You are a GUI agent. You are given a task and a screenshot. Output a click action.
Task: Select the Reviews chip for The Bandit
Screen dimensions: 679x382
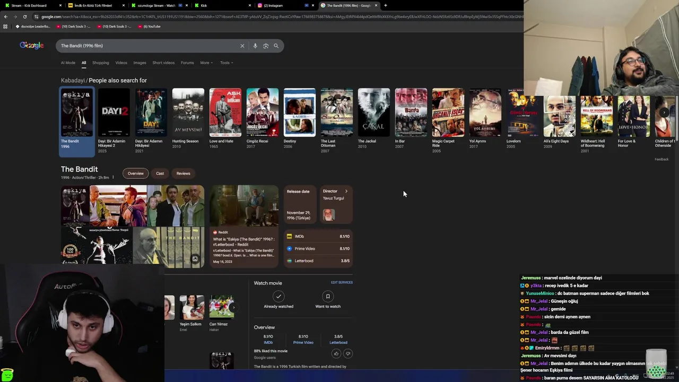coord(183,173)
